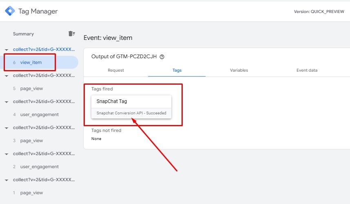Select event 6 view_item
This screenshot has width=350, height=204.
pos(31,62)
